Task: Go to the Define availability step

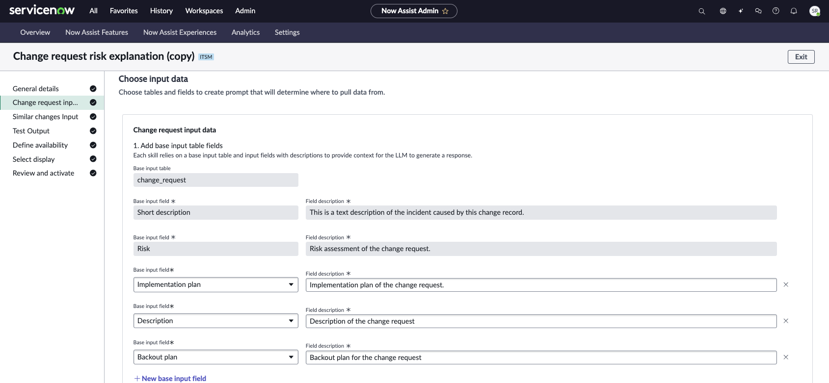Action: pos(52,145)
